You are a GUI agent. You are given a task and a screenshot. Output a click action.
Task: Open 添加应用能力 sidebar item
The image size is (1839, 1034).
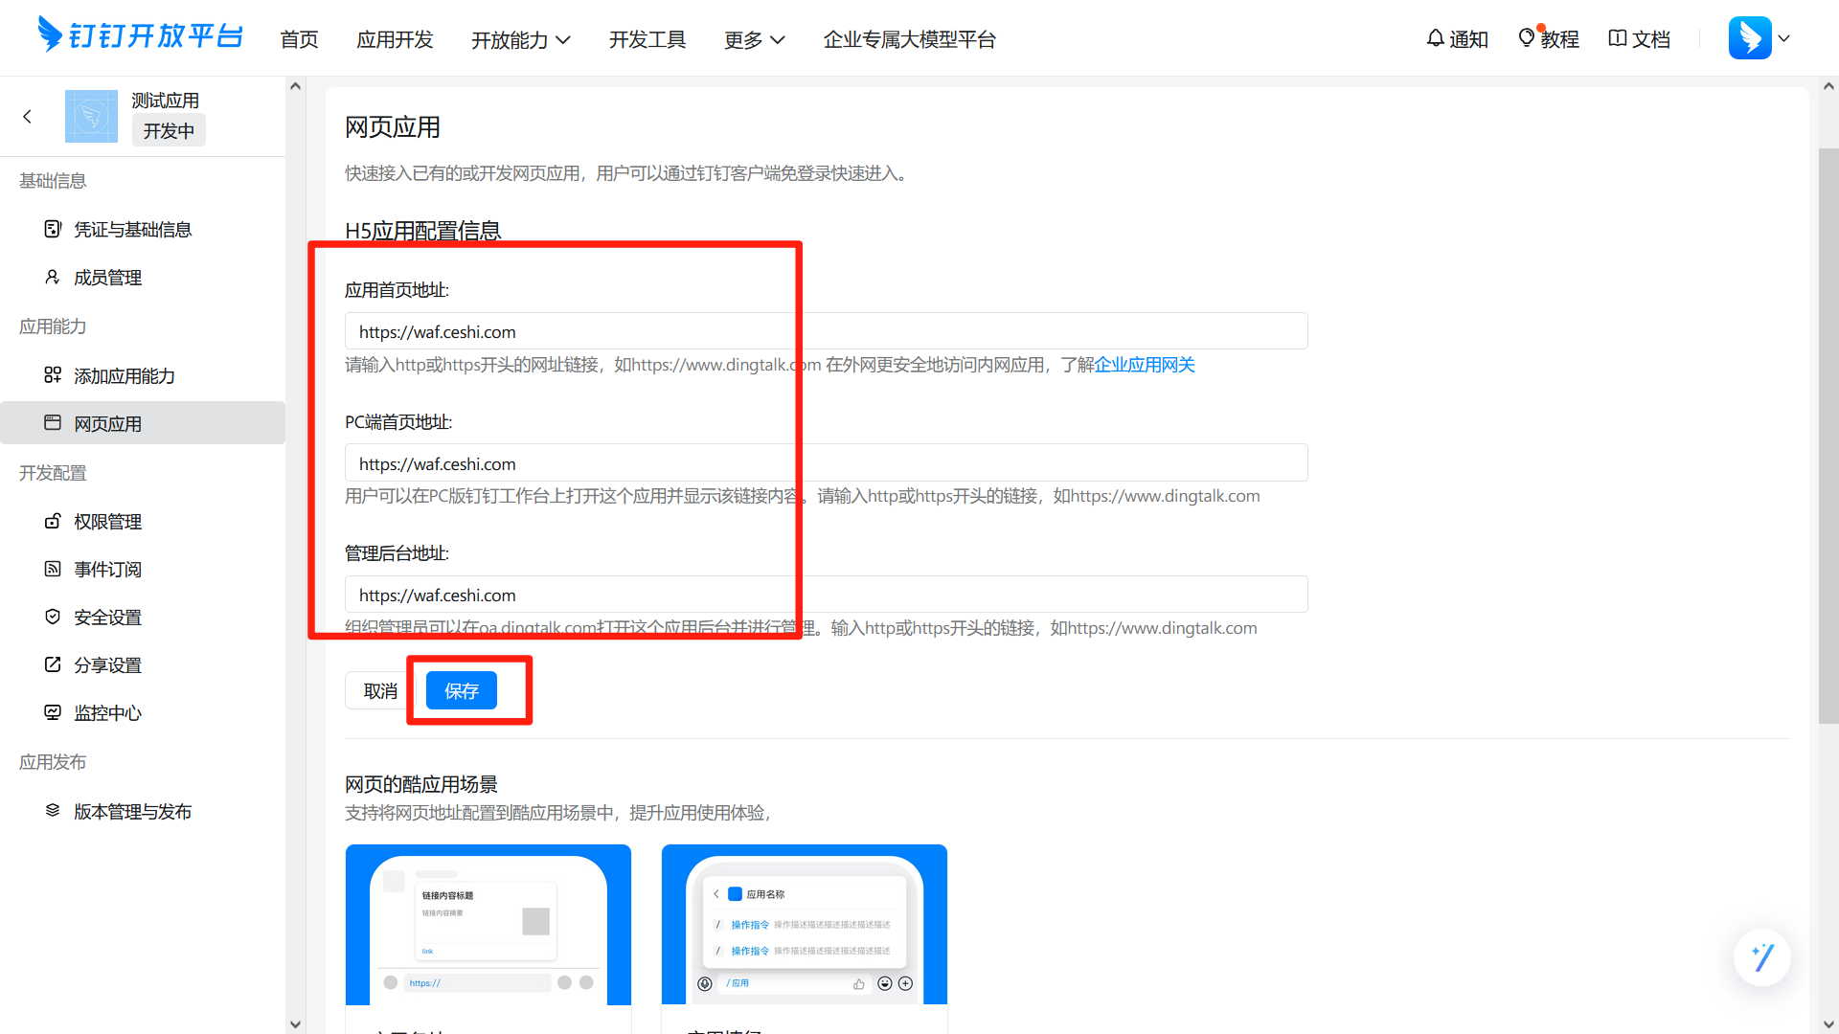143,375
